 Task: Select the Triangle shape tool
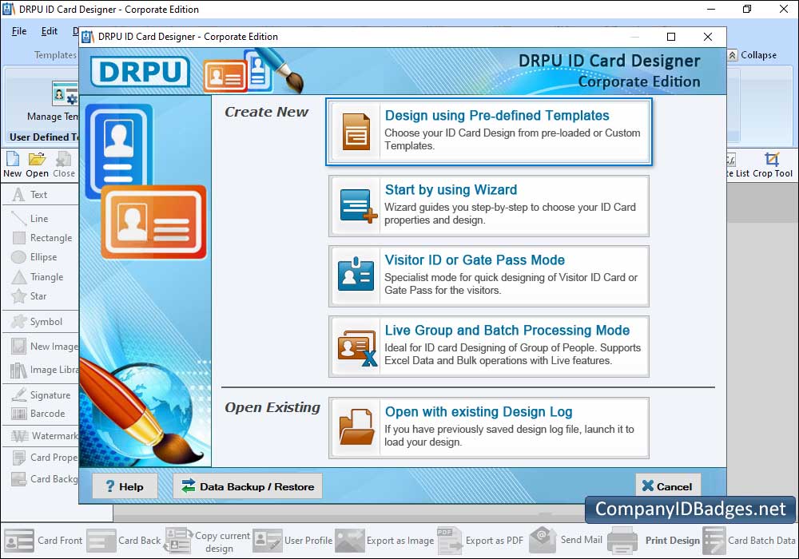38,277
